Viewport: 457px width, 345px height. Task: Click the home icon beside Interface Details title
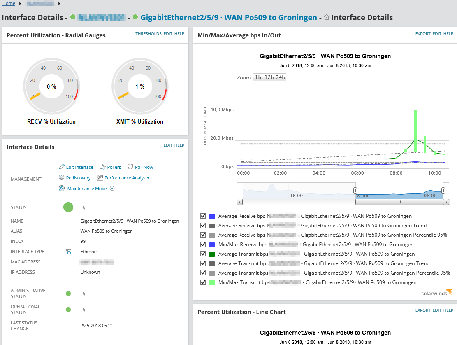coord(327,17)
